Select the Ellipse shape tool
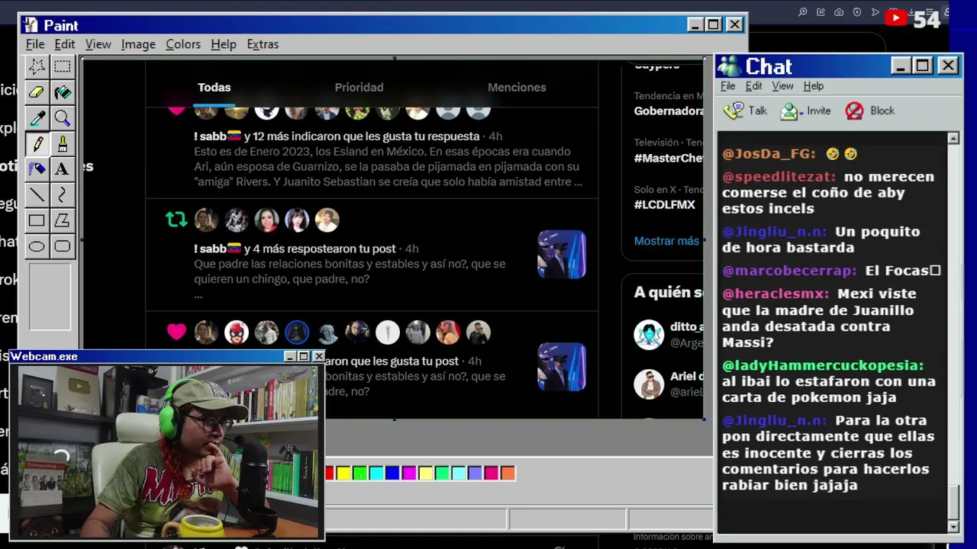 (x=37, y=246)
